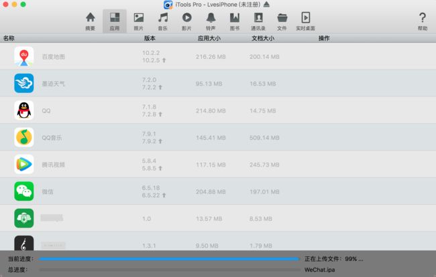The height and width of the screenshot is (277, 436).
Task: Select the 百度地图 app icon
Action: (24, 57)
